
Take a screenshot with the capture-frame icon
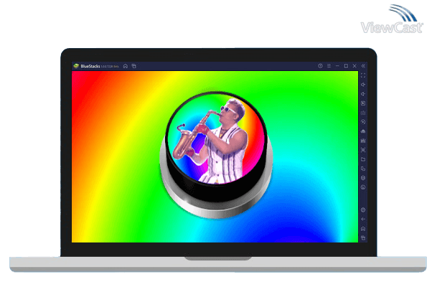[x=363, y=150]
